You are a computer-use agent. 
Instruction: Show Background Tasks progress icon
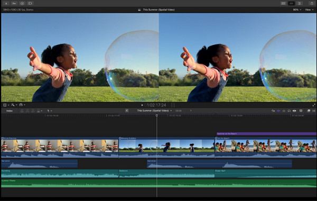pyautogui.click(x=22, y=3)
